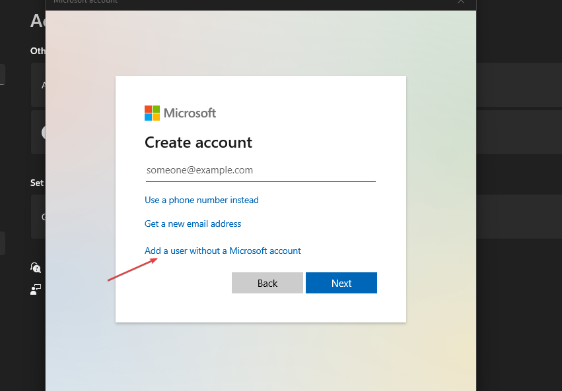Open Use a phone number instead
This screenshot has width=562, height=391.
point(201,200)
